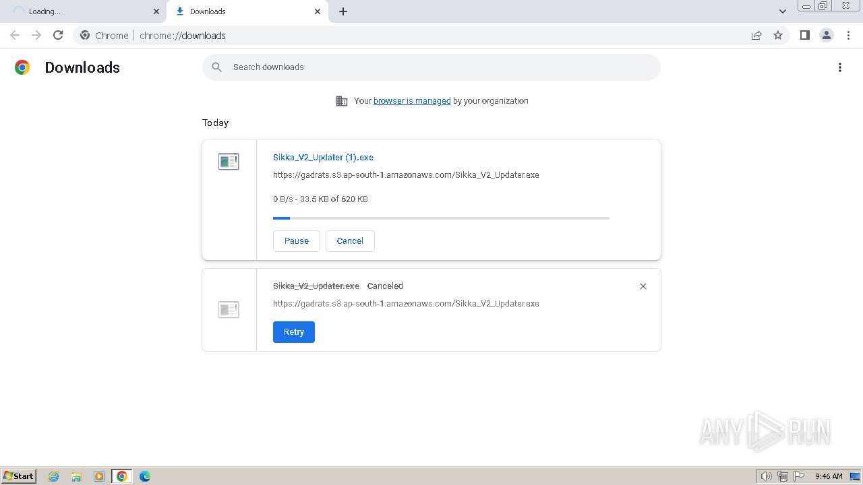Open File Explorer folder from taskbar
Screen dimensions: 863x485
(x=76, y=476)
